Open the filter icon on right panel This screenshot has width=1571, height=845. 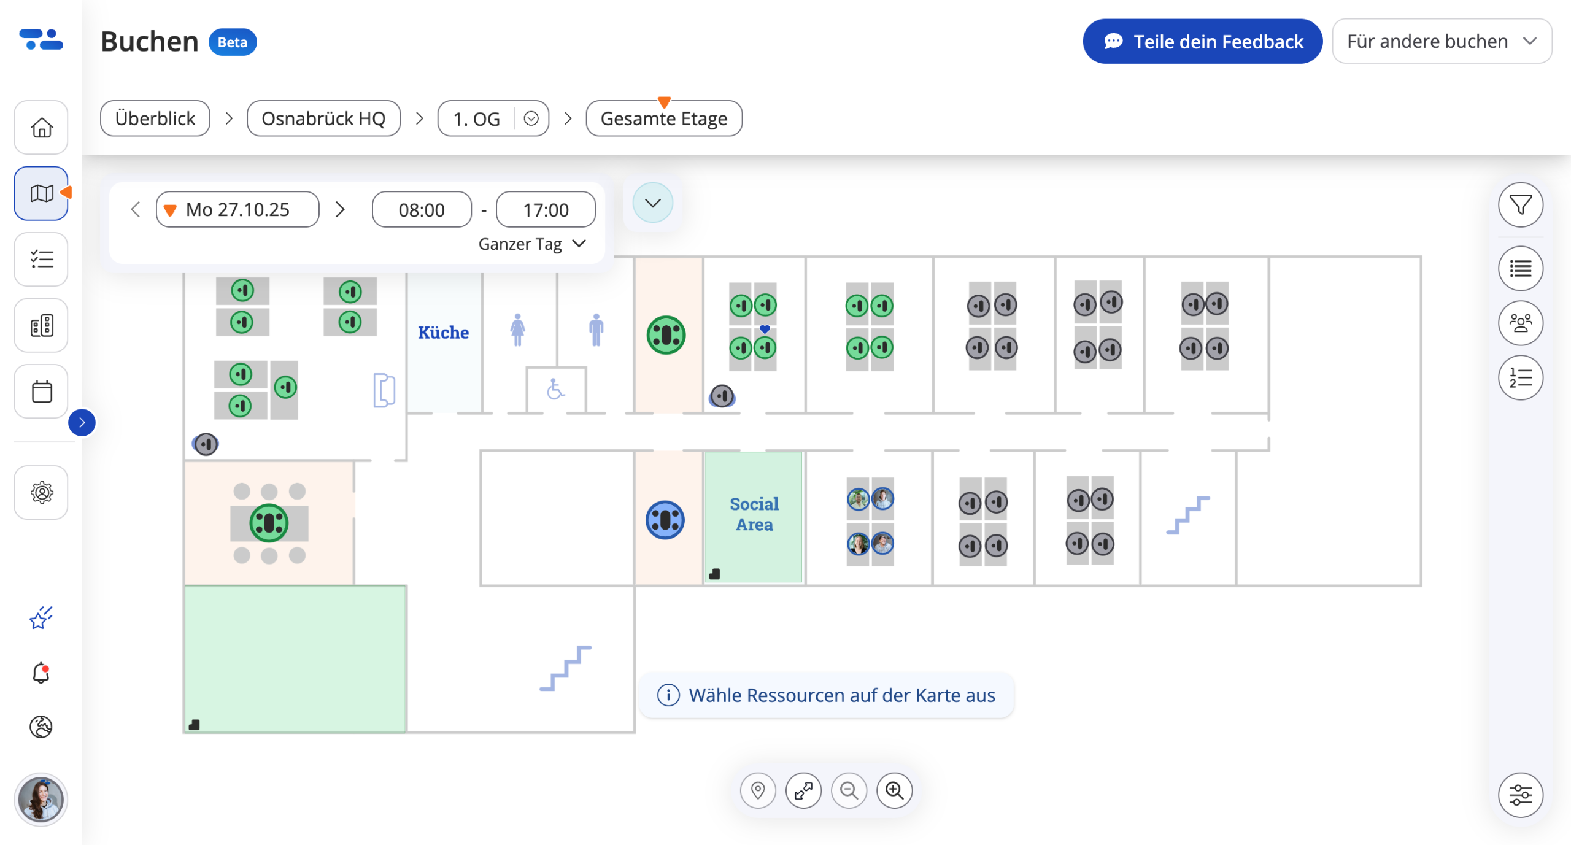point(1519,205)
